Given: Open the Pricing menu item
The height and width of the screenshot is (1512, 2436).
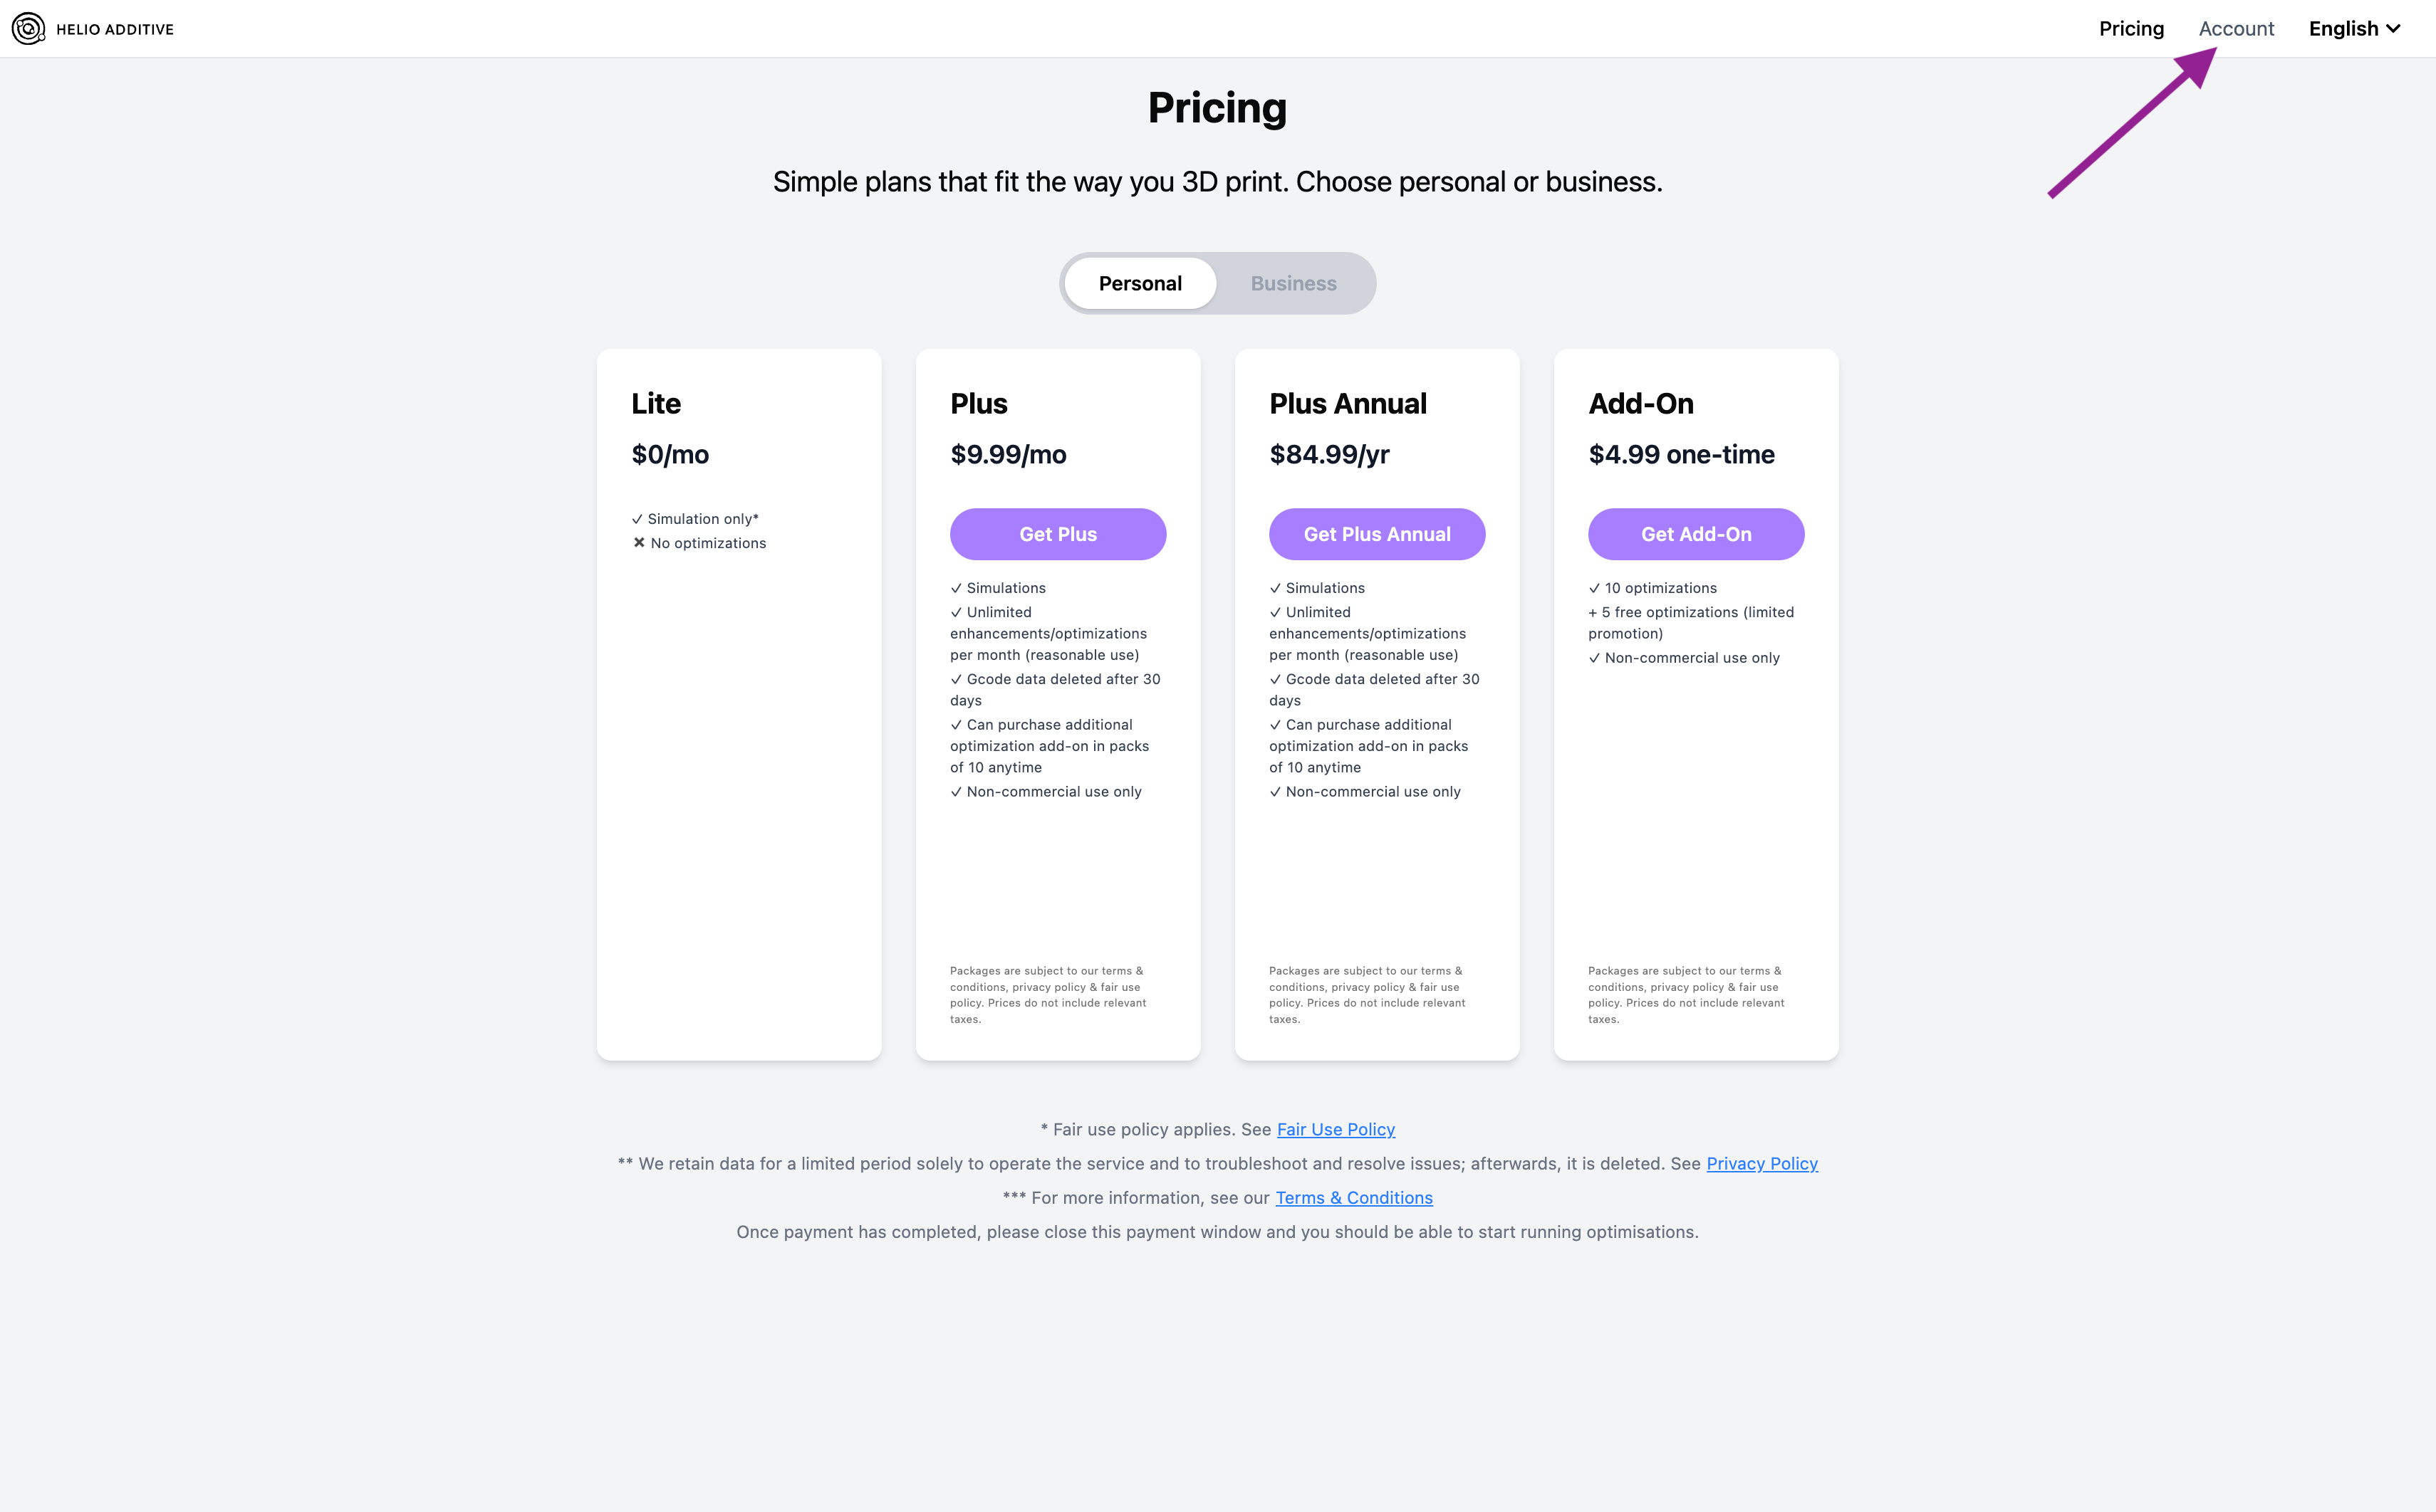Looking at the screenshot, I should click(2131, 29).
